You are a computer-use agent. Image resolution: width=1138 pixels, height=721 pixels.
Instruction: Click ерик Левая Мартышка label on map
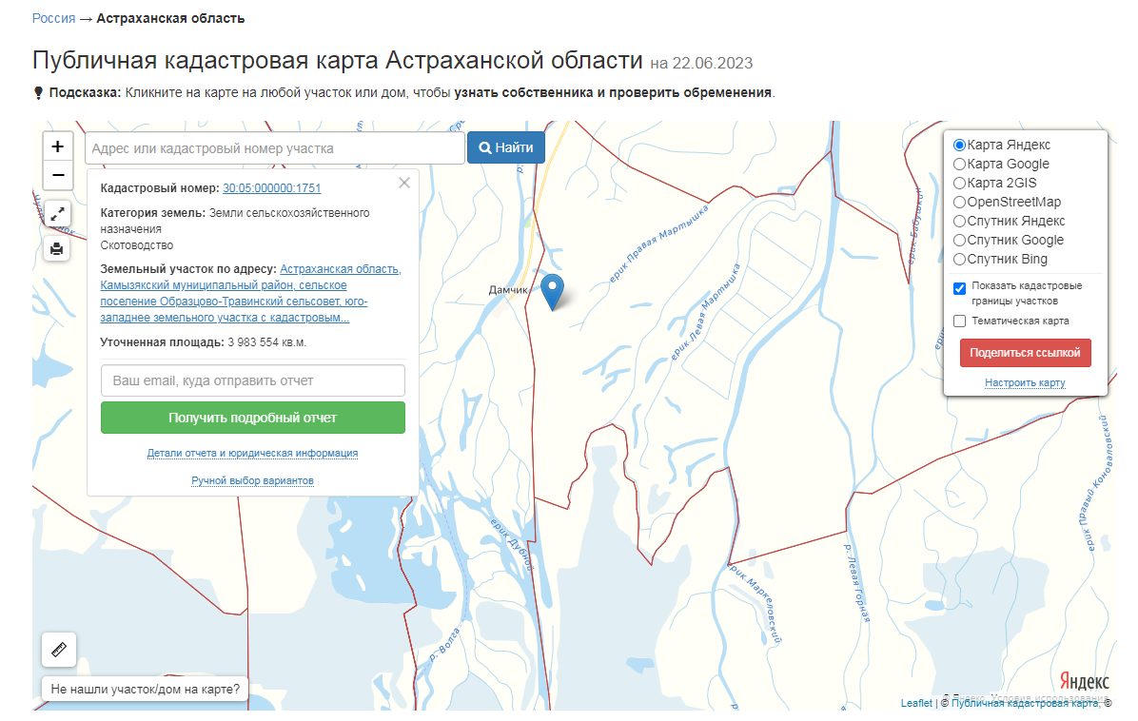[705, 313]
